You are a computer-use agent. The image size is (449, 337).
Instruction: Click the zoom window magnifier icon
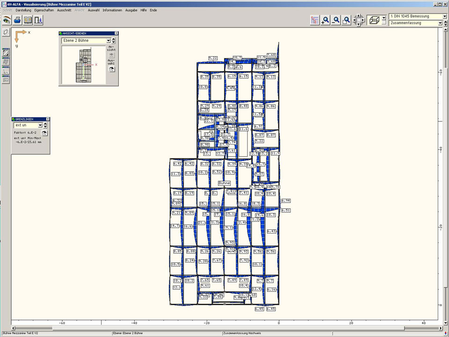click(346, 20)
